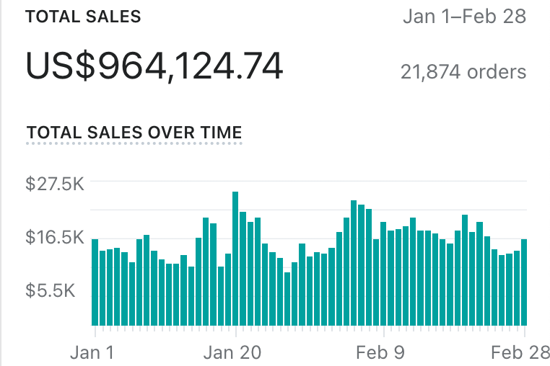The width and height of the screenshot is (550, 366).
Task: Click the TOTAL SALES OVER TIME underlined label
Action: [134, 133]
